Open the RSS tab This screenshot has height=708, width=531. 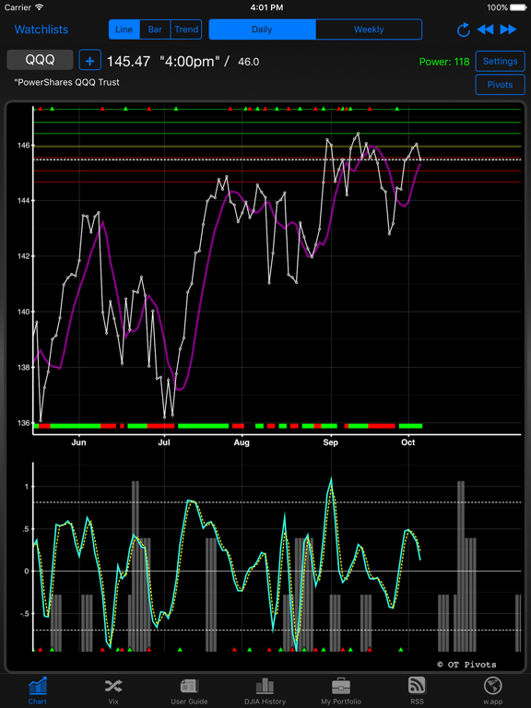click(417, 690)
